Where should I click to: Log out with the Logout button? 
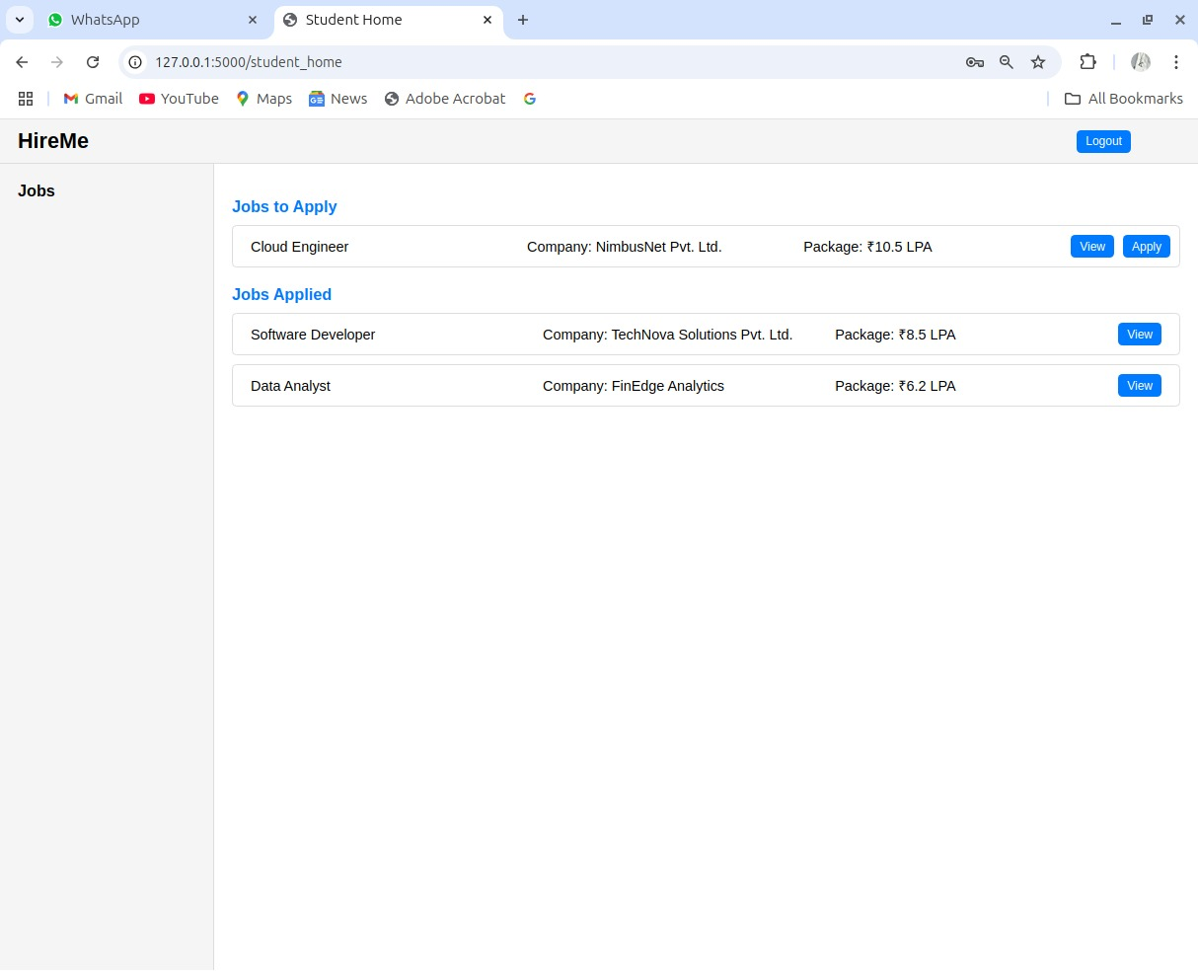[x=1103, y=141]
